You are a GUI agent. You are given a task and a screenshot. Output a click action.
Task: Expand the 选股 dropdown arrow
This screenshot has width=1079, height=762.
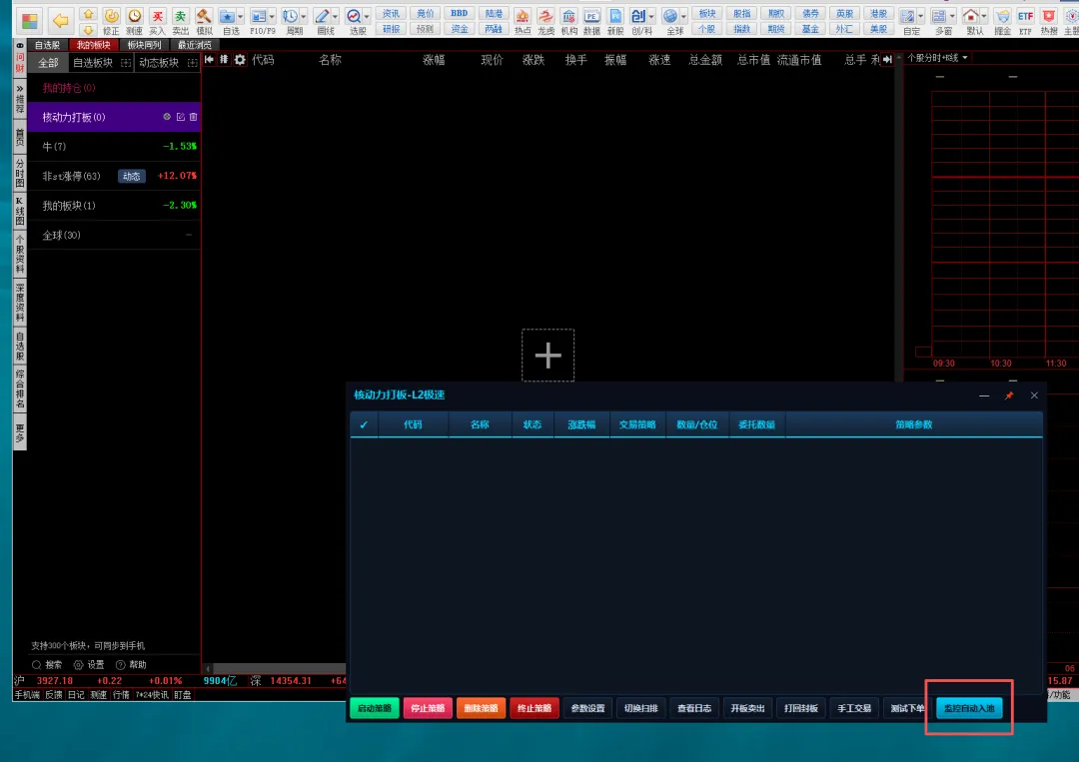click(x=367, y=17)
